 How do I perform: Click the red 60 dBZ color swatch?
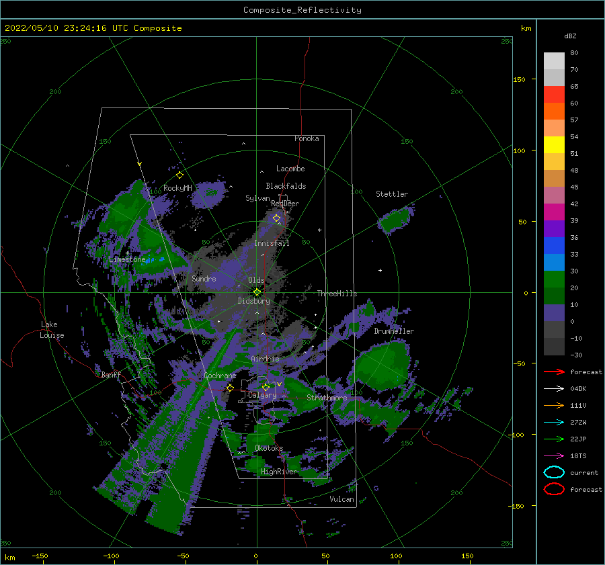[x=554, y=95]
